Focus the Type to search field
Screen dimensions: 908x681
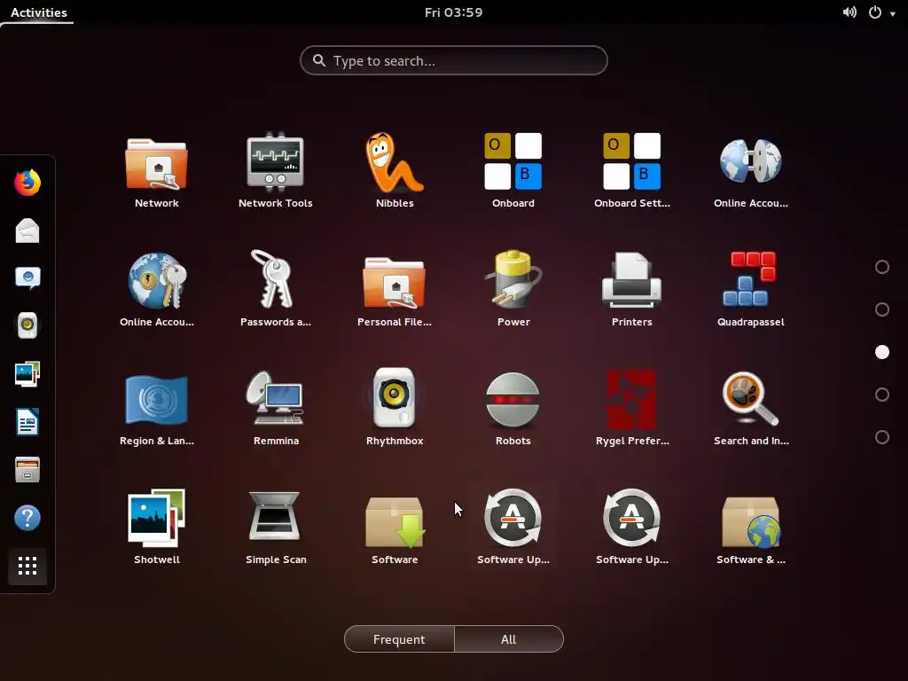click(x=453, y=60)
